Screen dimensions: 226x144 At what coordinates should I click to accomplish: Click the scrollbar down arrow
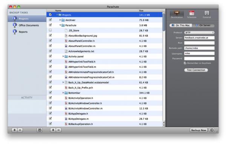click(x=164, y=125)
